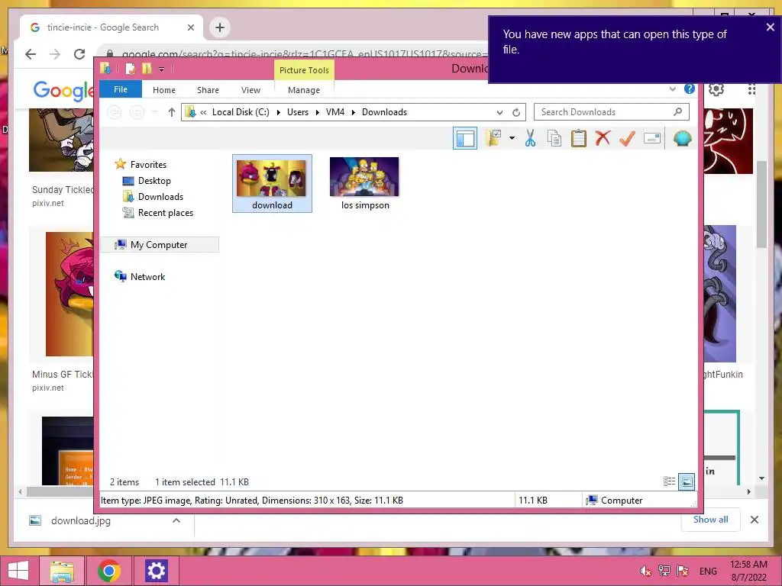Click the envelope card toolbar icon
Viewport: 782px width, 586px height.
652,138
